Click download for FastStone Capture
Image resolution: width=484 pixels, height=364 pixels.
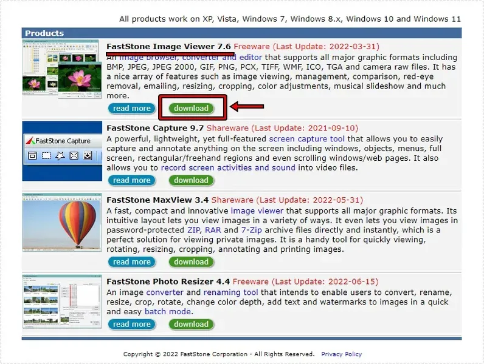tap(191, 180)
